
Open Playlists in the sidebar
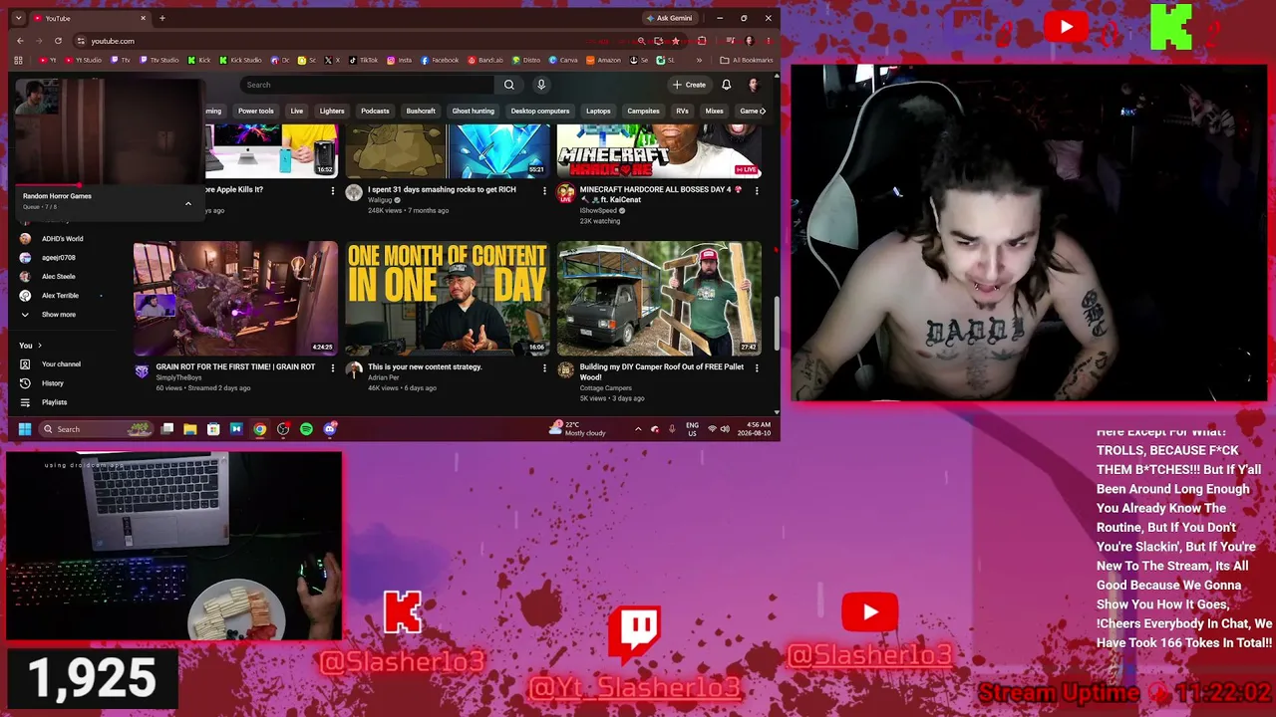tap(55, 402)
